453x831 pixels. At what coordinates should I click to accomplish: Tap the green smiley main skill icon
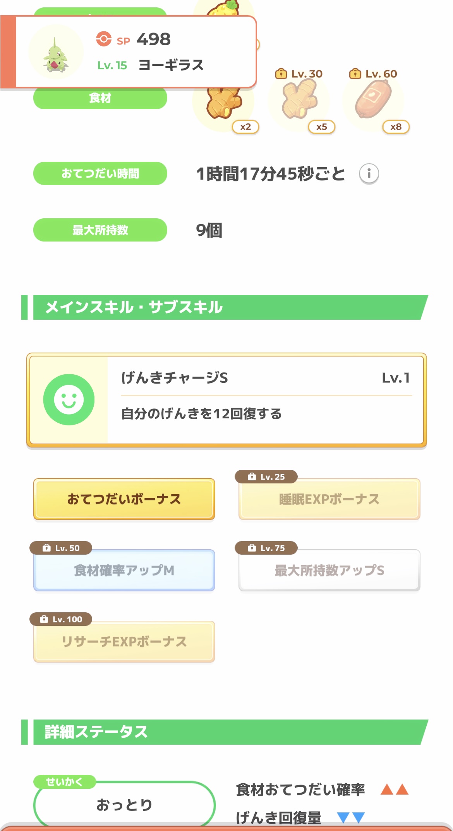point(69,399)
